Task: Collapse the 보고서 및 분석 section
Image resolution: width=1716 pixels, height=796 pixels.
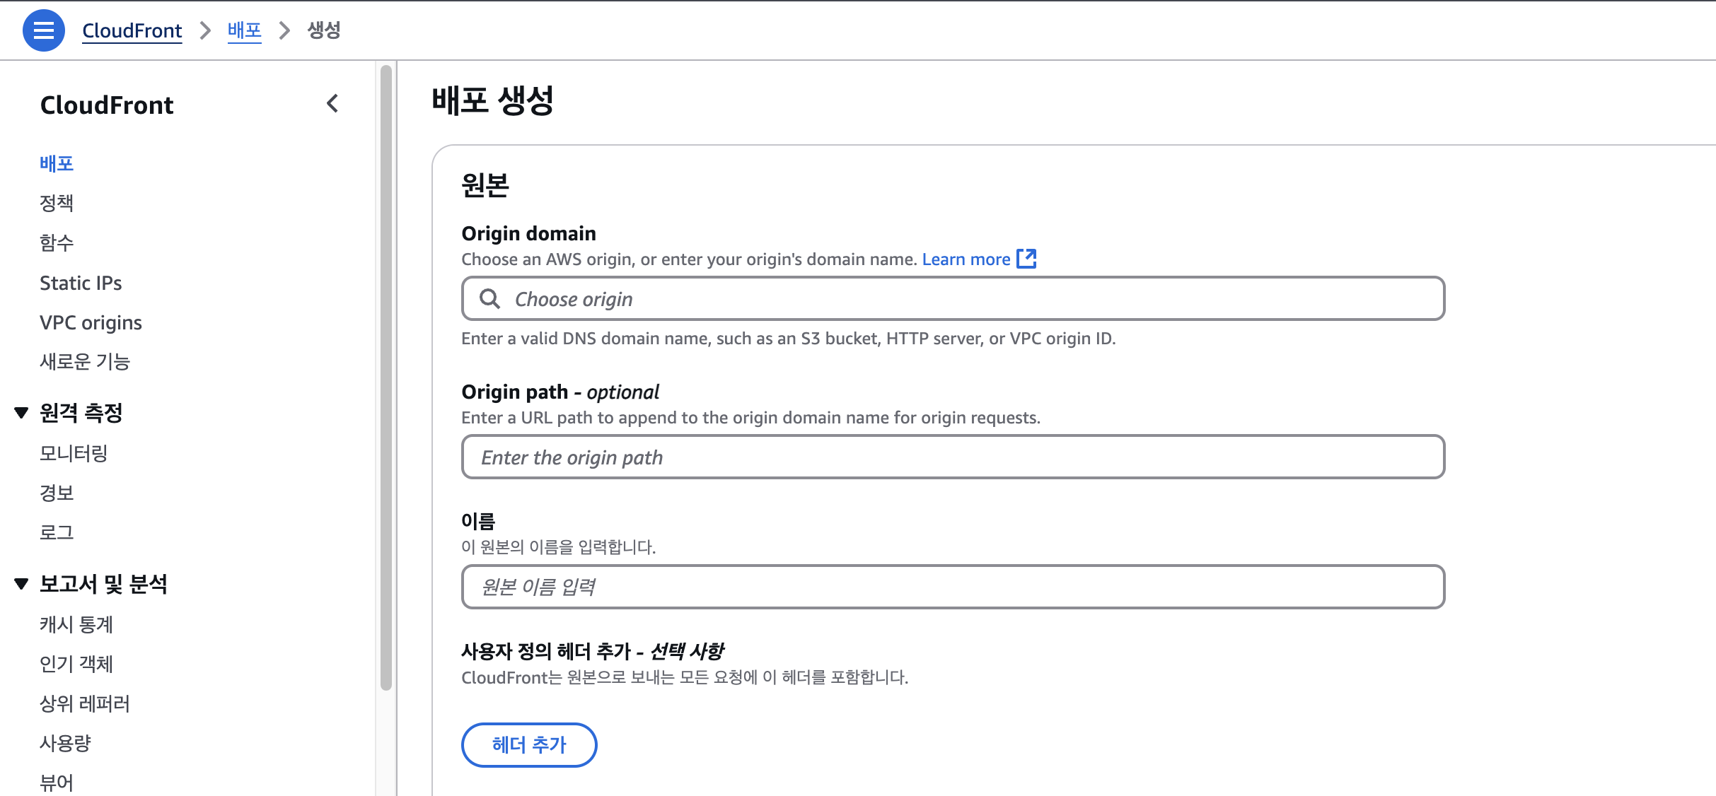Action: tap(21, 584)
